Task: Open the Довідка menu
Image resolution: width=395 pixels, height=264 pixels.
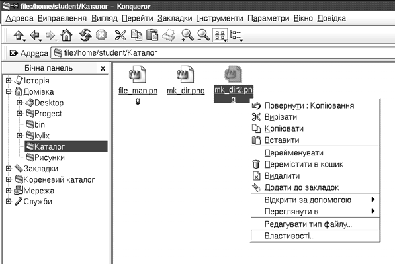Action: [x=331, y=18]
